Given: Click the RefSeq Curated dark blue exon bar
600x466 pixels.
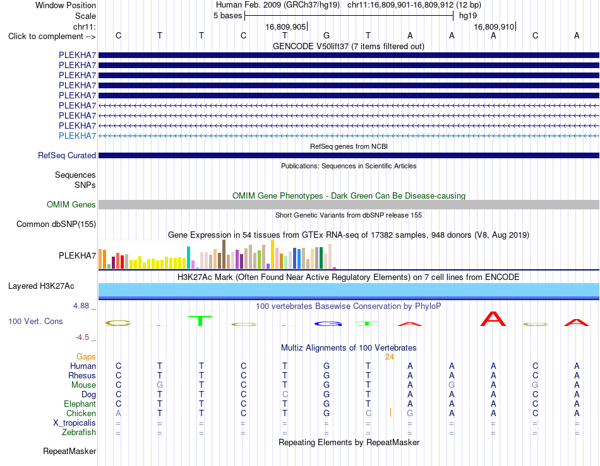Looking at the screenshot, I should pos(349,156).
